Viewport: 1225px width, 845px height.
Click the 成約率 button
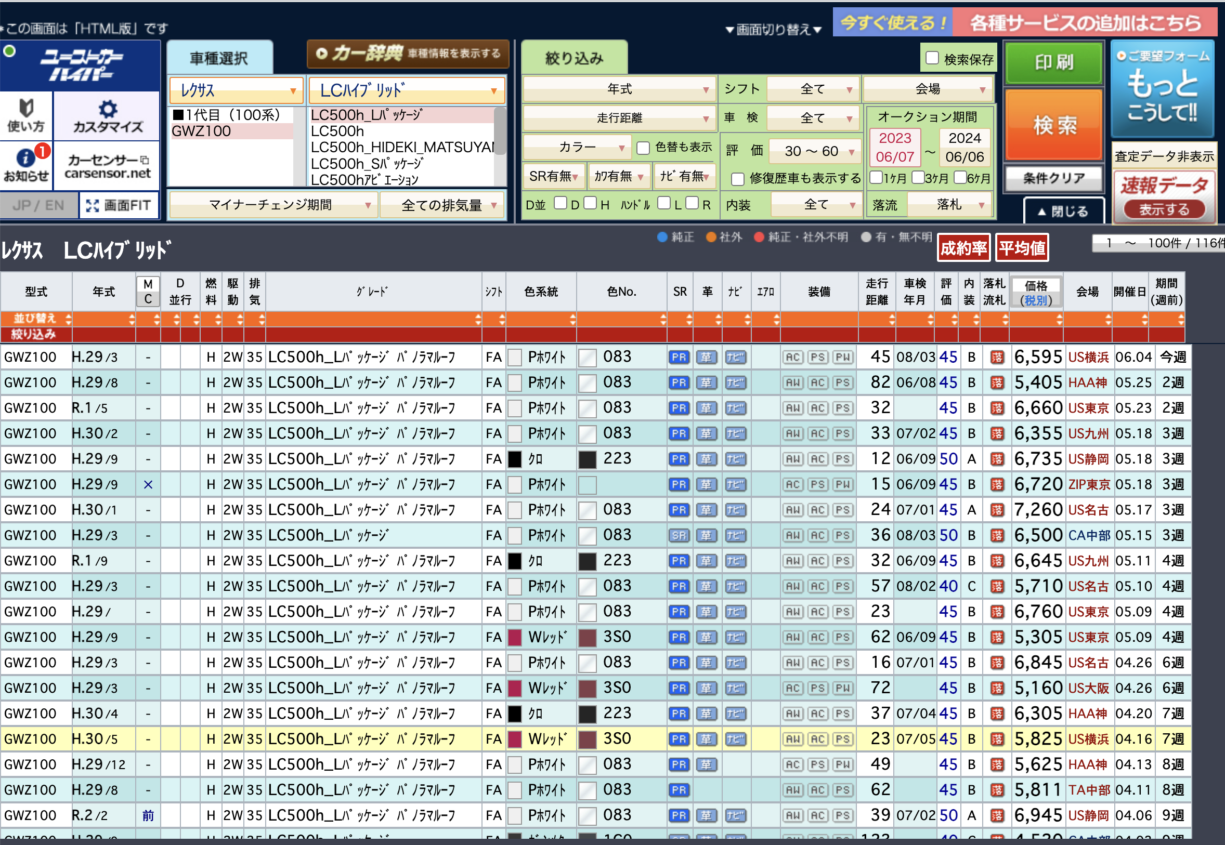(x=963, y=248)
